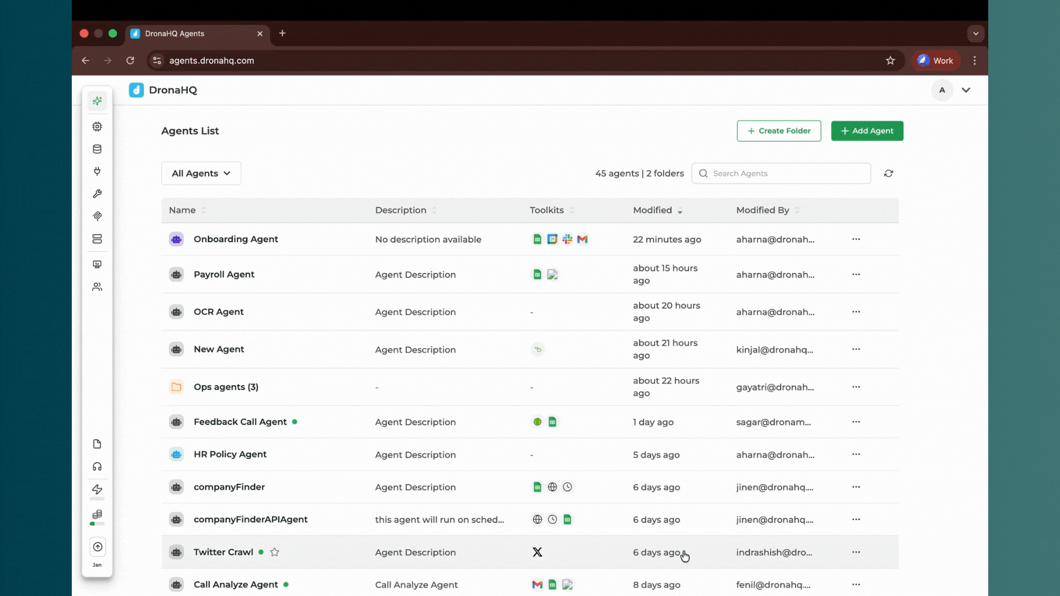Open the database section from the sidebar
Image resolution: width=1060 pixels, height=596 pixels.
click(97, 149)
